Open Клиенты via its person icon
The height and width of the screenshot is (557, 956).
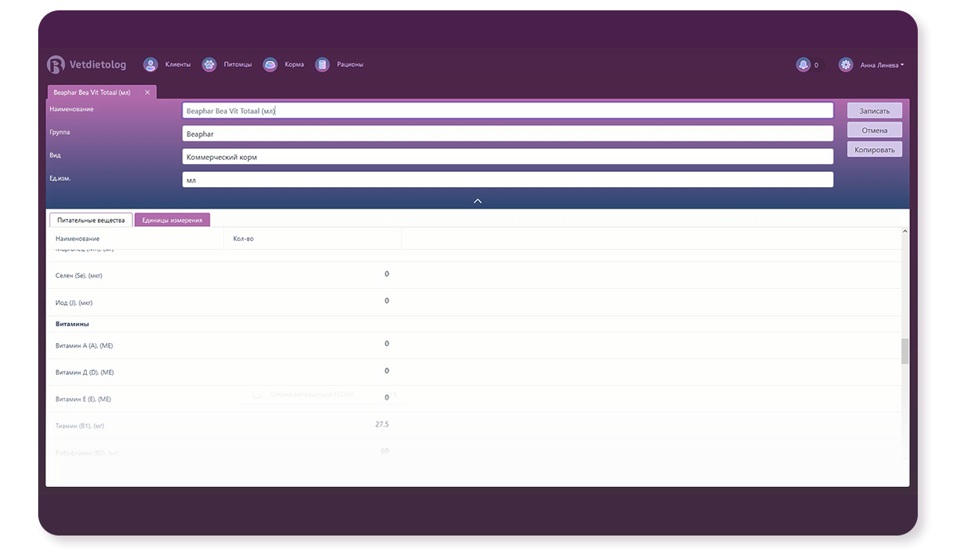point(150,64)
